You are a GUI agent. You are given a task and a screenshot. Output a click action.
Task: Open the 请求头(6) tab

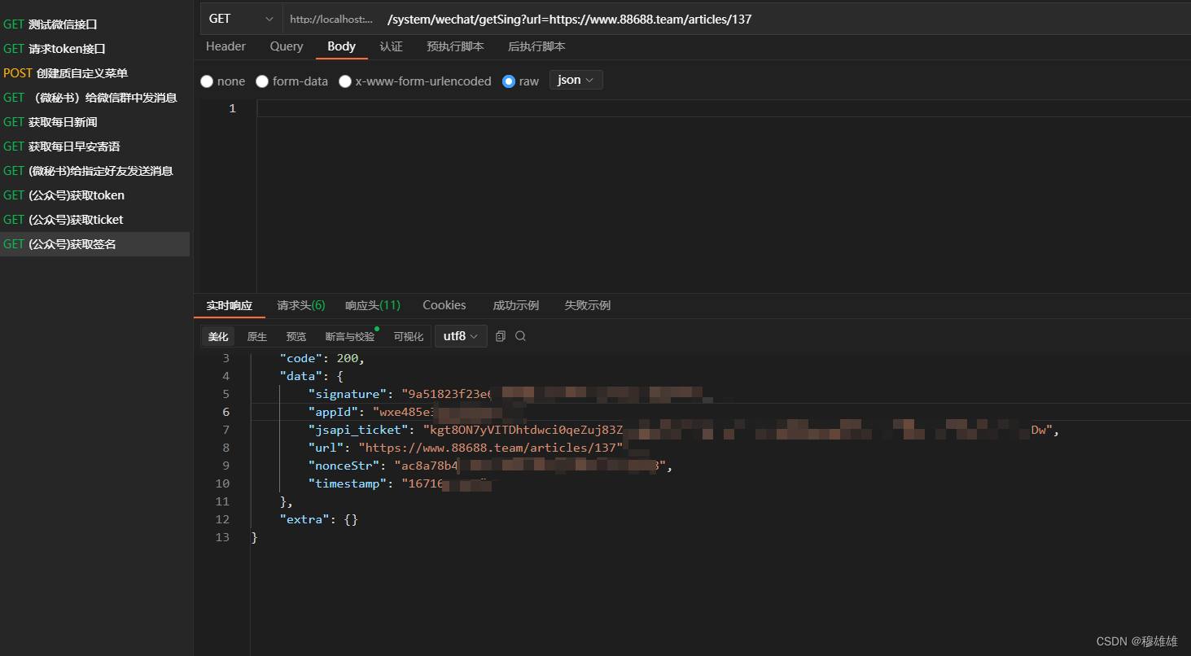click(x=301, y=305)
